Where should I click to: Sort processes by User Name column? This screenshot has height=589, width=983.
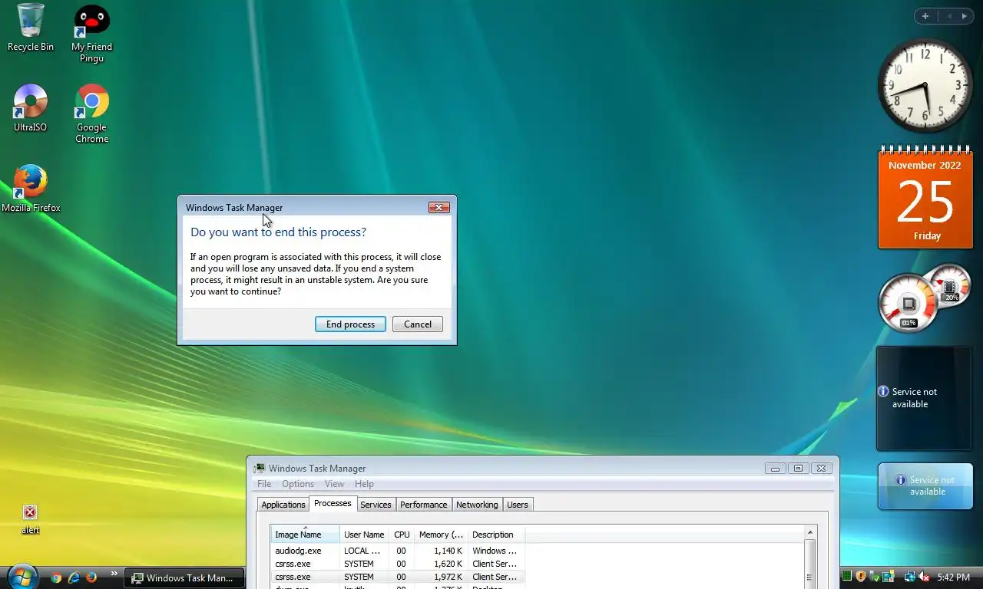tap(364, 535)
